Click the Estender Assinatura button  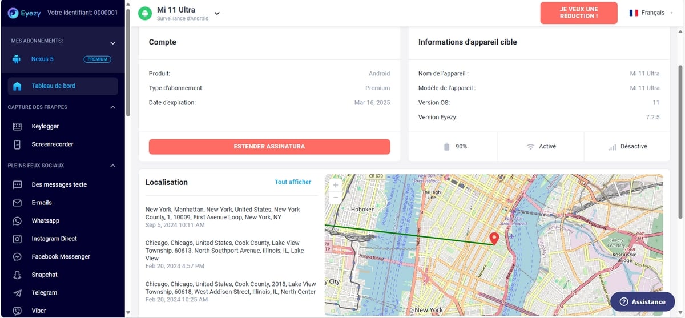tap(269, 147)
